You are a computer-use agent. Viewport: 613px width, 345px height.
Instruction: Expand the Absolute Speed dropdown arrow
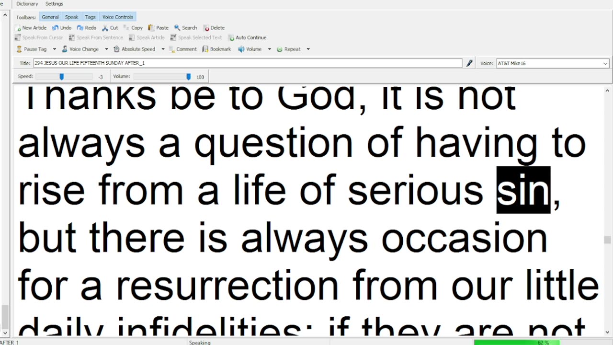tap(163, 49)
